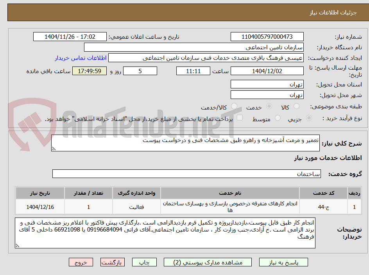Select the جزیی purchase type radio

309,118
